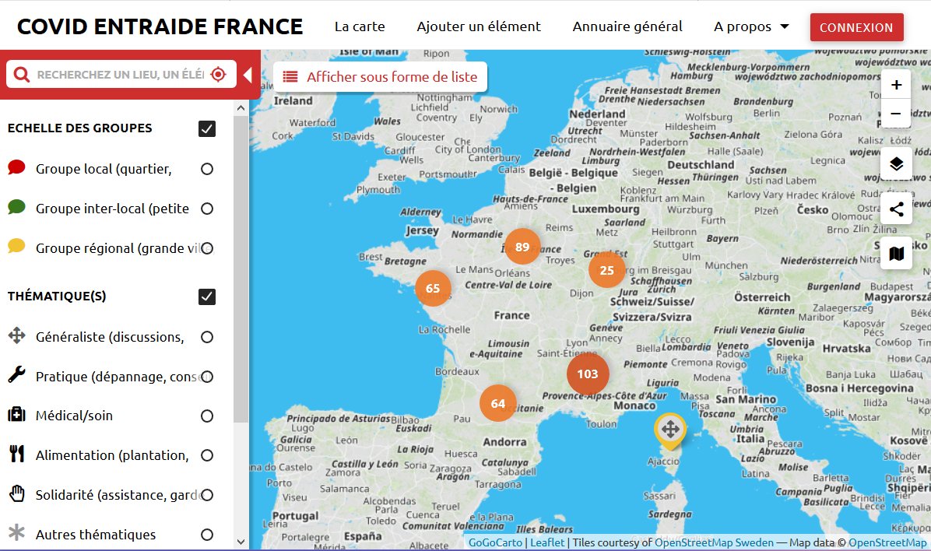Open the yellow marker near Ajaccio
Image resolution: width=931 pixels, height=551 pixels.
[670, 430]
